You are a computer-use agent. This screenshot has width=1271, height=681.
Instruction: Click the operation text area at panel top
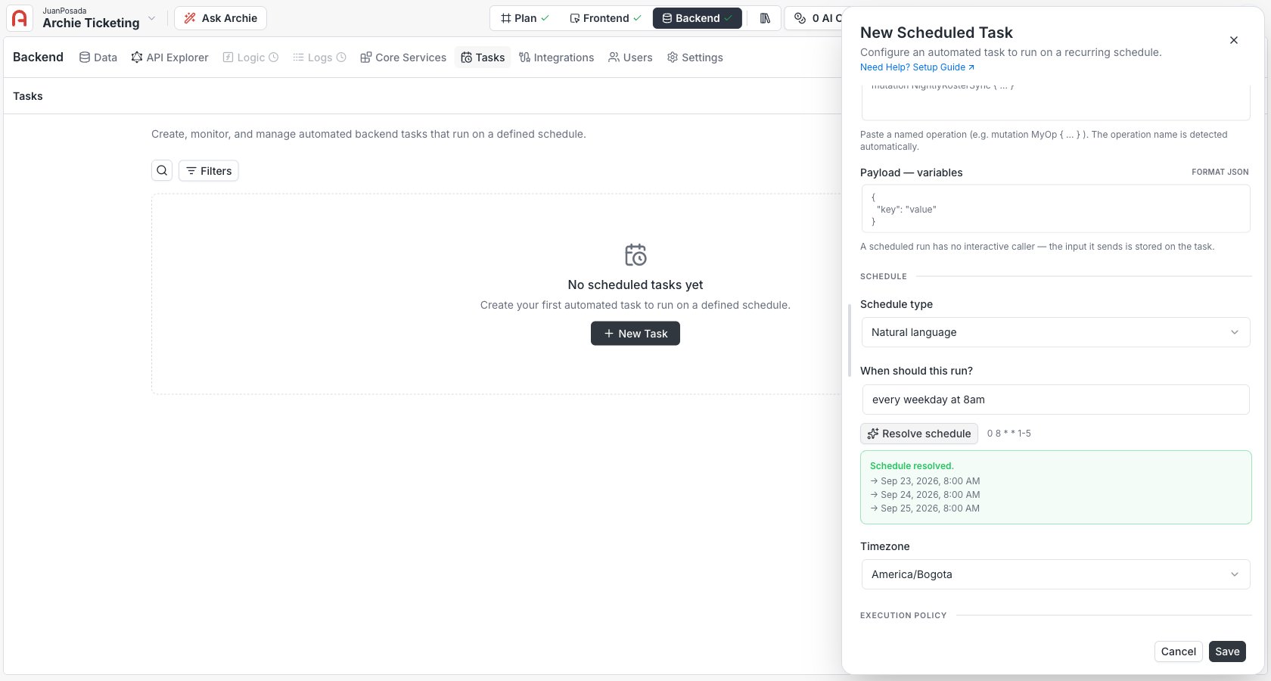[1055, 101]
